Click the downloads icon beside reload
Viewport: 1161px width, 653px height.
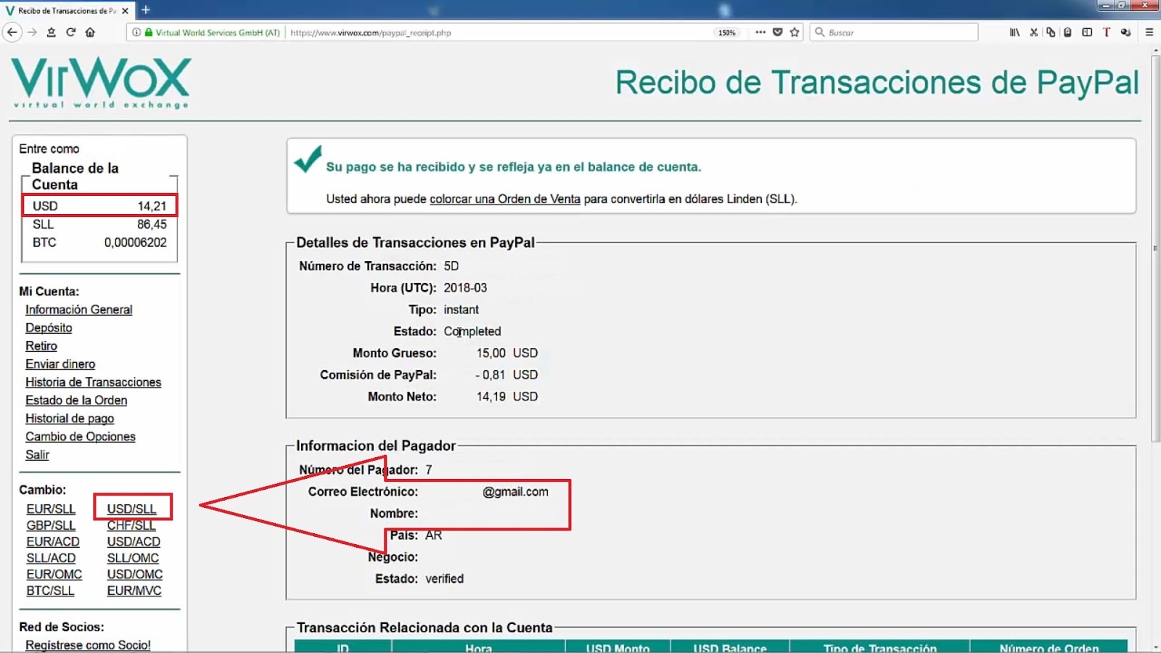tap(52, 32)
